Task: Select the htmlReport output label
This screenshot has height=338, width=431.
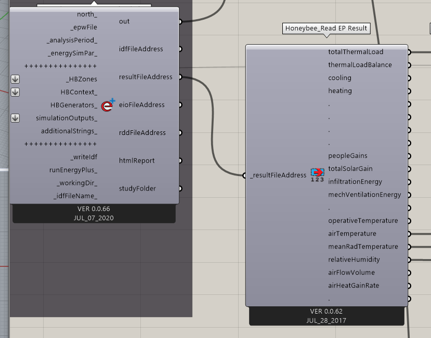Action: [x=137, y=160]
